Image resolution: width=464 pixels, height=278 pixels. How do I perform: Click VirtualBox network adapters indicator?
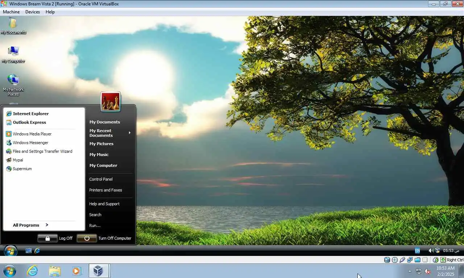(x=410, y=260)
